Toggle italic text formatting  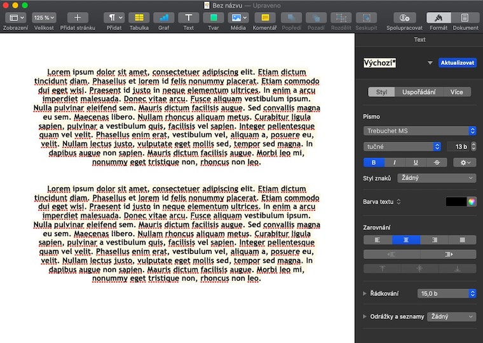(395, 162)
